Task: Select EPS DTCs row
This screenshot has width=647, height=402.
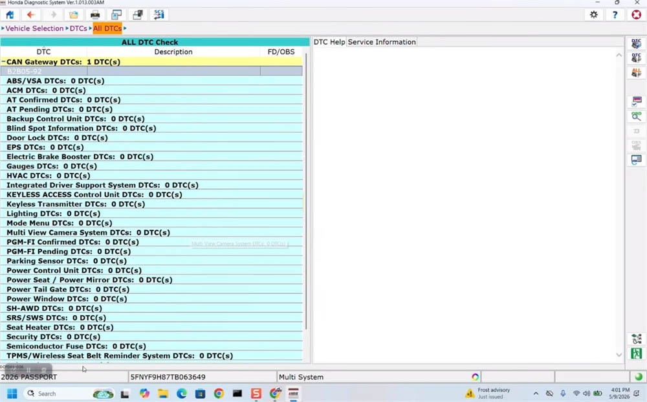Action: click(151, 147)
